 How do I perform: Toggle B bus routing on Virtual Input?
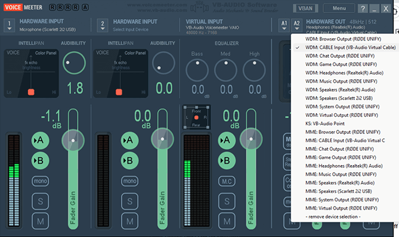click(x=227, y=161)
